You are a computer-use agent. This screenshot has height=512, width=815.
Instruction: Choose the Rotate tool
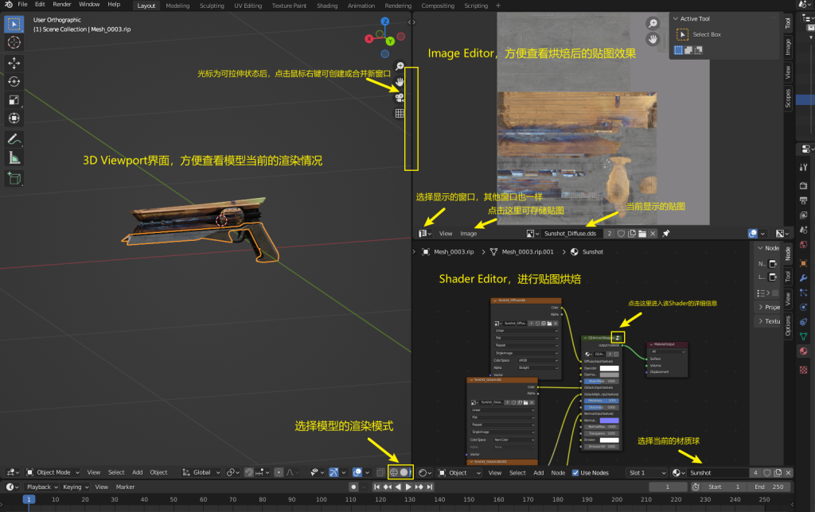(x=14, y=81)
